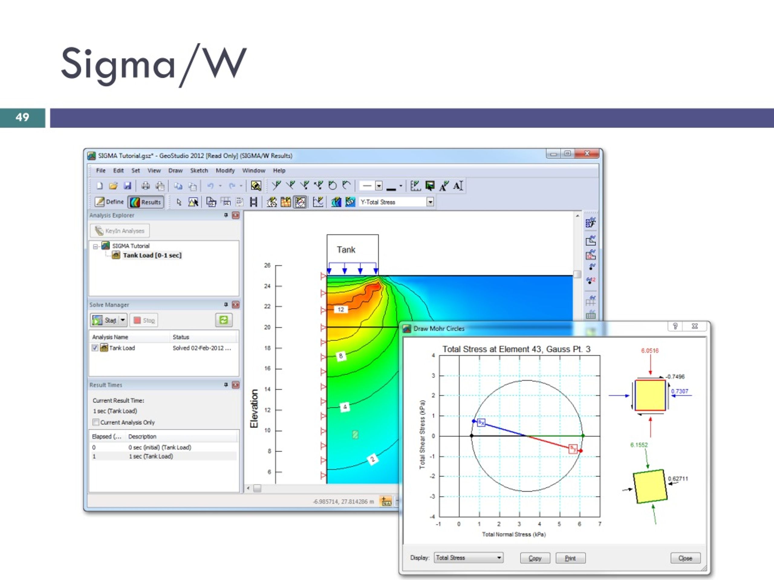This screenshot has height=580, width=774.
Task: Click the green refresh button in Solve Manager
Action: pos(224,320)
